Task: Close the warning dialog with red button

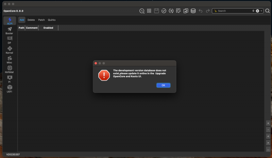Action: click(x=96, y=63)
